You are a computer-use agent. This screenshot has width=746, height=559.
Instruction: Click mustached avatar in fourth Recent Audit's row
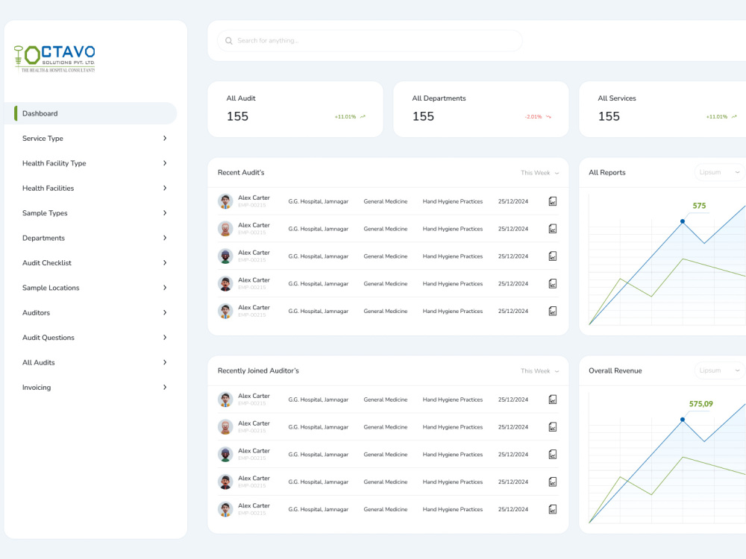pyautogui.click(x=225, y=284)
